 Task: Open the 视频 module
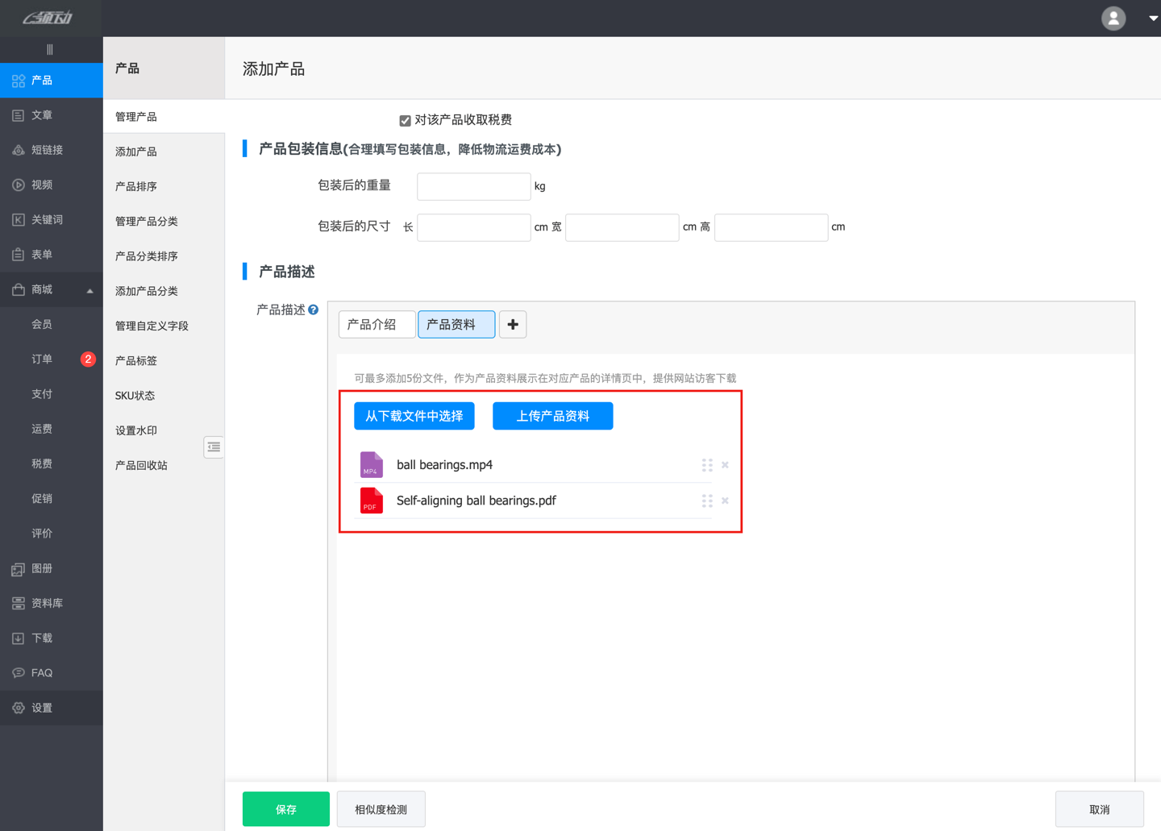40,184
